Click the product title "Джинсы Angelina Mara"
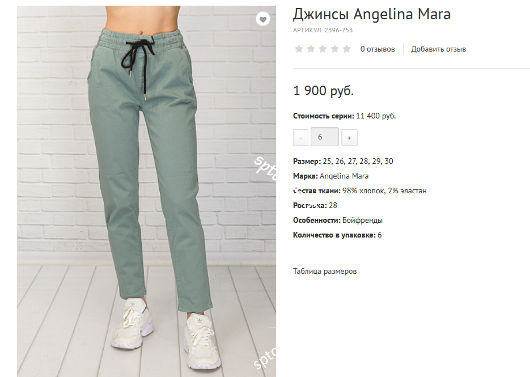Screen dimensions: 530x377 [372, 14]
